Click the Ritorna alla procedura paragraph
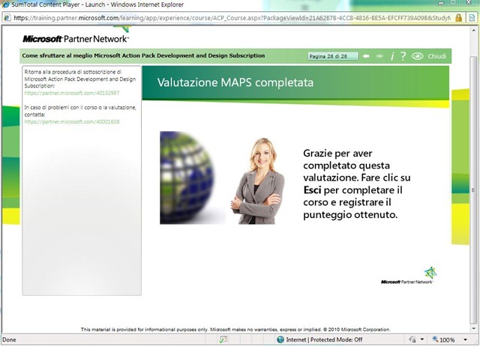This screenshot has height=346, width=480. tap(80, 79)
